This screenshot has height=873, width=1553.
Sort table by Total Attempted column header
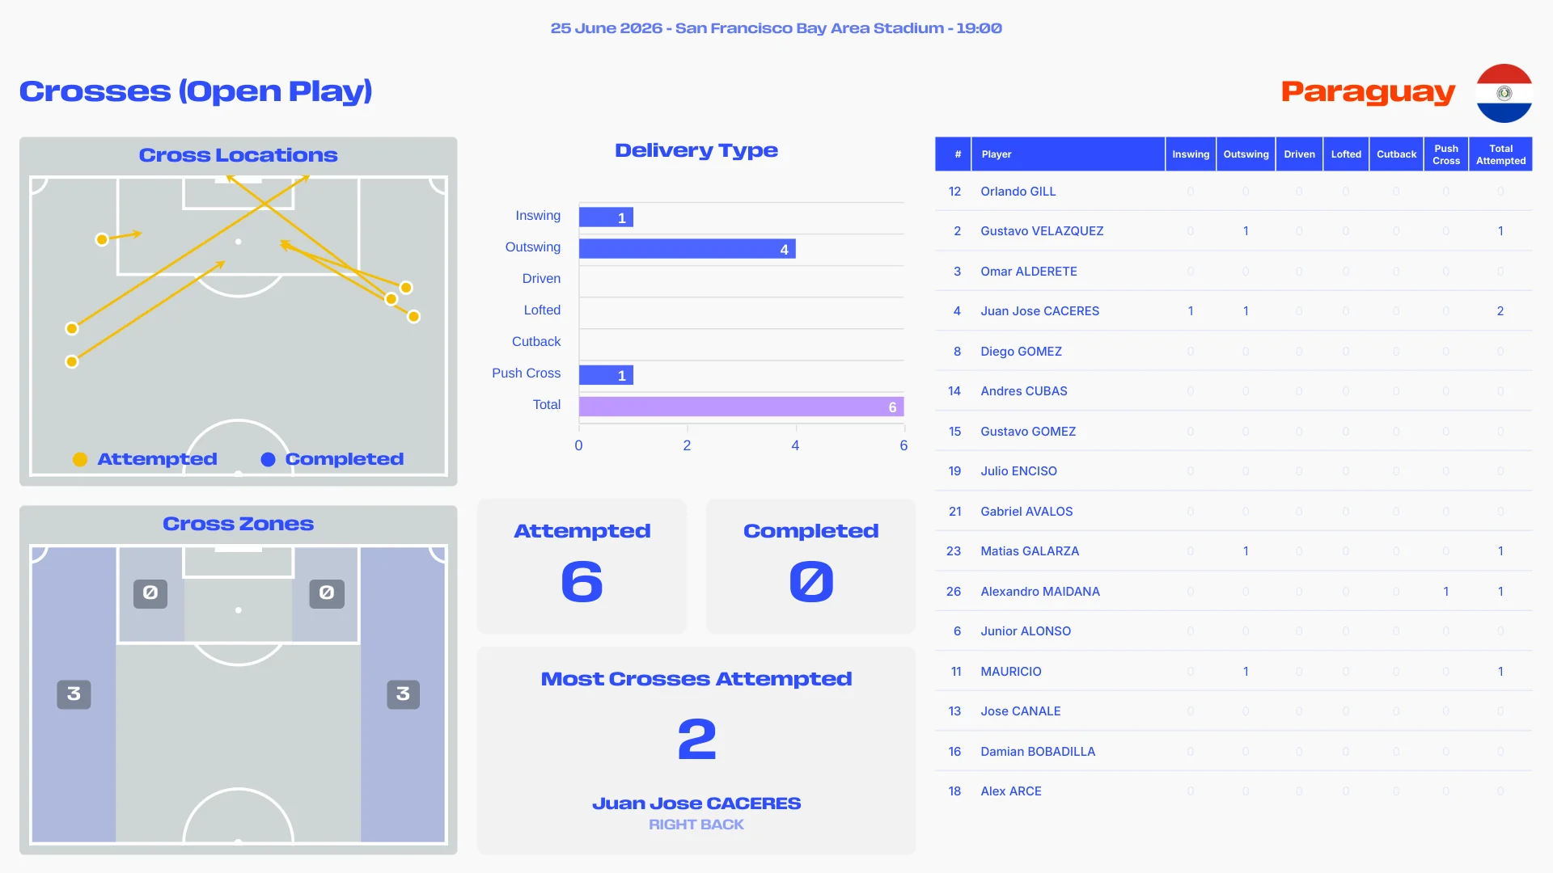click(x=1500, y=154)
